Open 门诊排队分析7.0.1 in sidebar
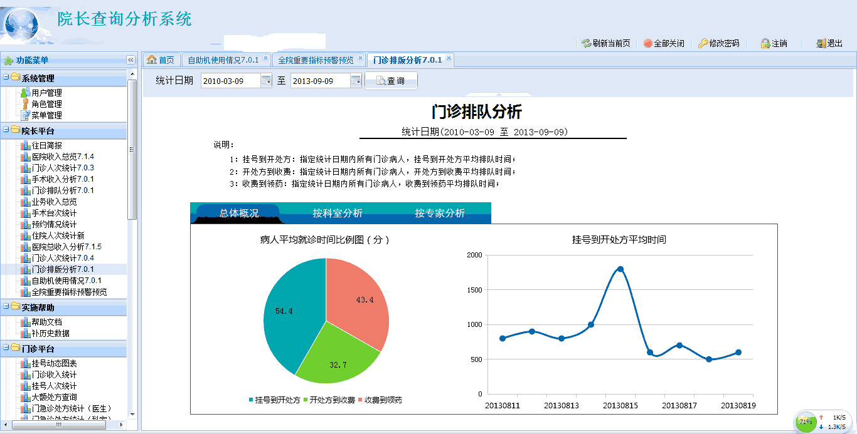The image size is (857, 434). (63, 190)
